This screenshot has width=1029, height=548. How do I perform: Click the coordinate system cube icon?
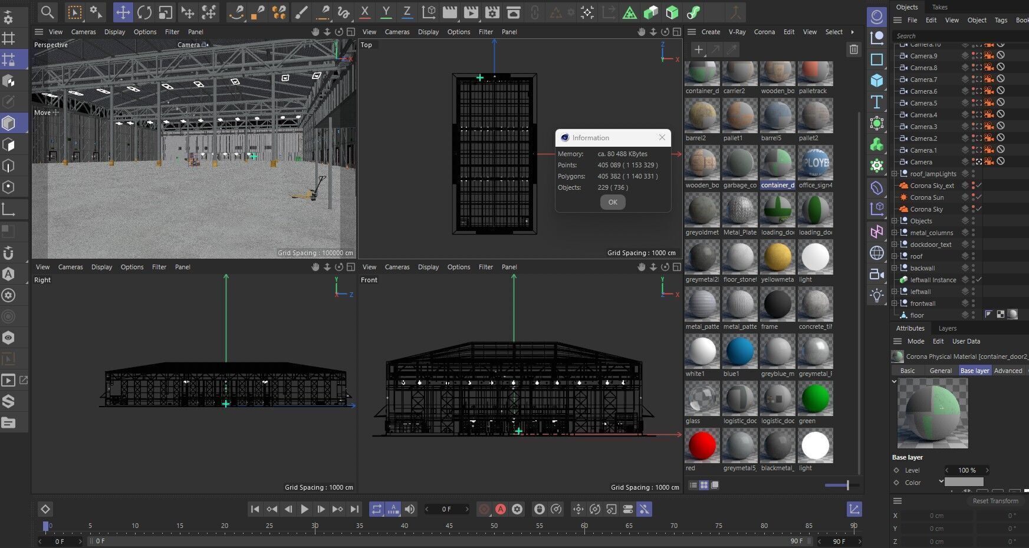coord(429,12)
